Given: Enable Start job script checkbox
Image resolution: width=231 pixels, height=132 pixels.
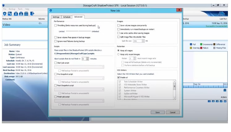Looking at the screenshot, I should pyautogui.click(x=56, y=63).
